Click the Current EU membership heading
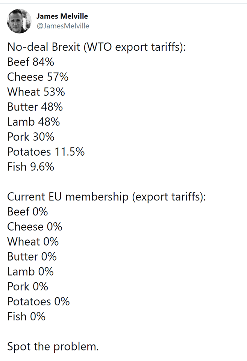Viewport: 247px width, 361px height. tap(106, 197)
